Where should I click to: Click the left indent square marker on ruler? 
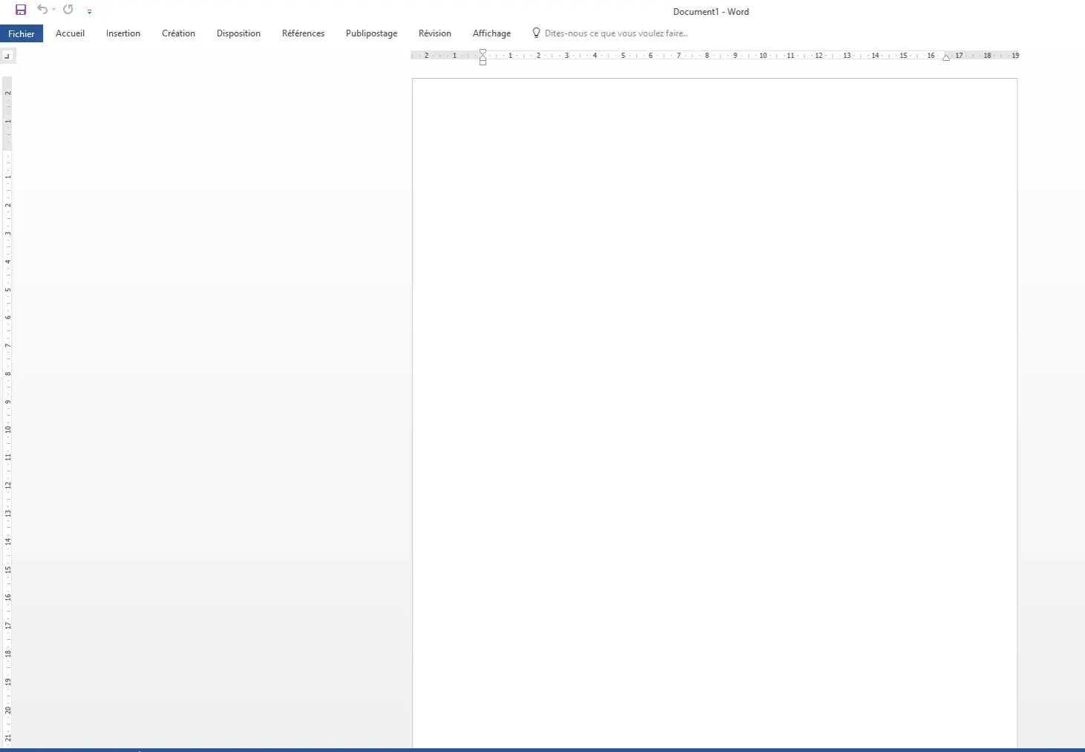point(483,62)
